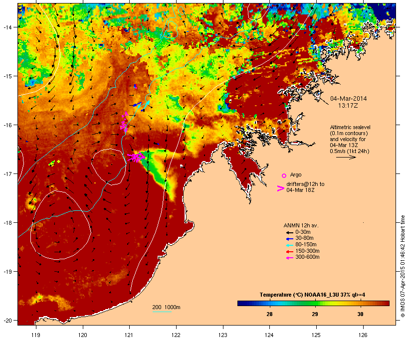This screenshot has width=409, height=339.
Task: Click the 0.5m/s (1kt 24h) scale text
Action: pos(350,151)
